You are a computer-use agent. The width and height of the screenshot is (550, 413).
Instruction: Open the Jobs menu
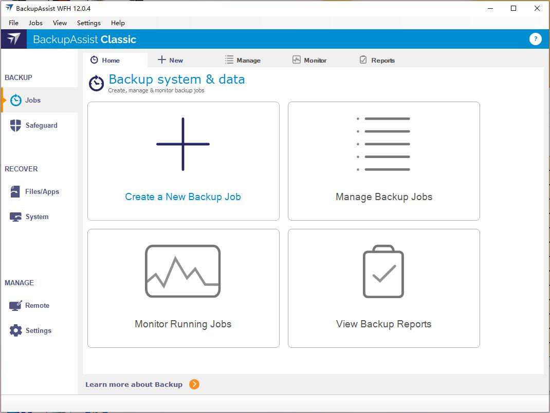click(35, 23)
